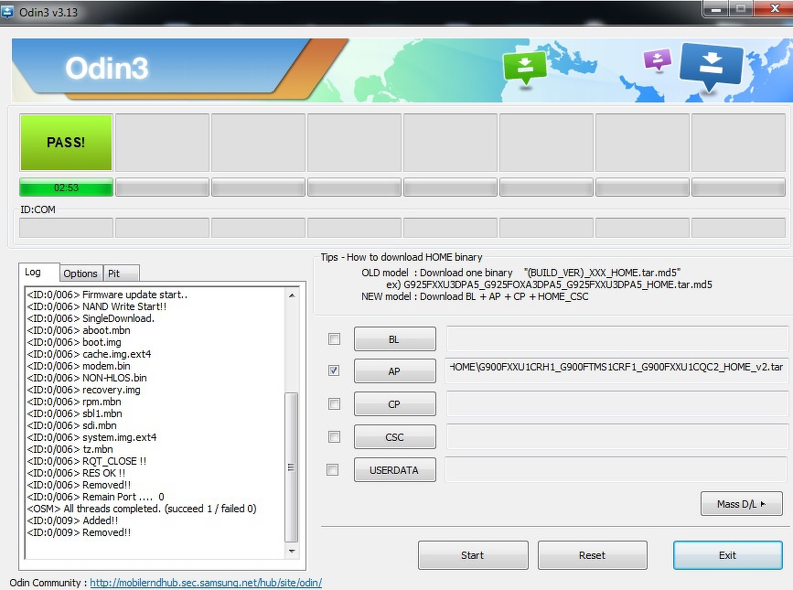793x590 pixels.
Task: Click log line 'cache.img.ext4'
Action: (x=89, y=354)
